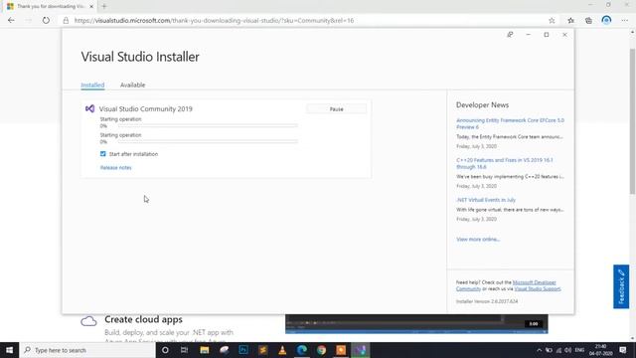
Task: Maximize the Visual Studio Installer window
Action: click(547, 35)
